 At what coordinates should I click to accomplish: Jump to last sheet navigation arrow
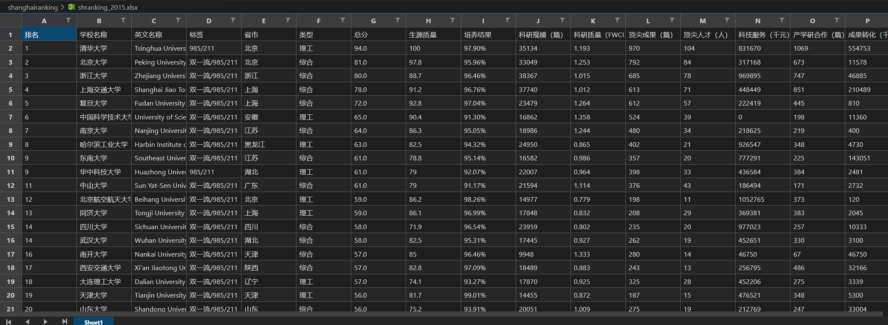tap(64, 322)
